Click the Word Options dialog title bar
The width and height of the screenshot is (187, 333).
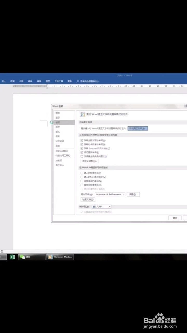coord(119,106)
